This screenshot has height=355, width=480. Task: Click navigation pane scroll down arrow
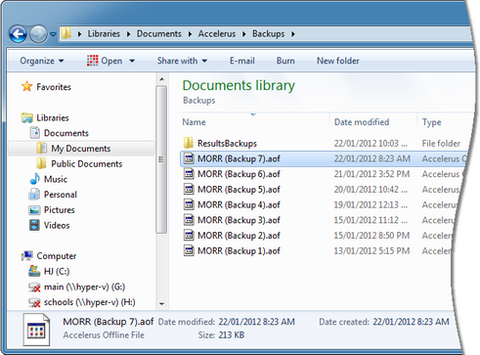(161, 304)
